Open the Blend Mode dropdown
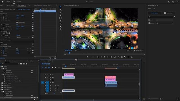The image size is (180, 101). click(x=23, y=38)
